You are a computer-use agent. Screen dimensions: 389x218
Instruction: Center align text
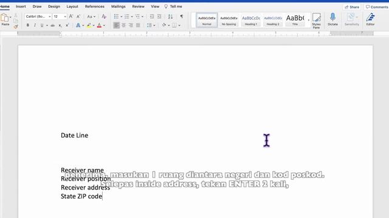(123, 25)
